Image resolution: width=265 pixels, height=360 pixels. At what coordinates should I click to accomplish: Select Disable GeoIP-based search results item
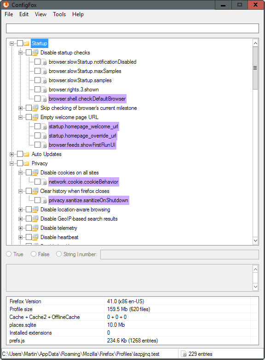(79, 219)
